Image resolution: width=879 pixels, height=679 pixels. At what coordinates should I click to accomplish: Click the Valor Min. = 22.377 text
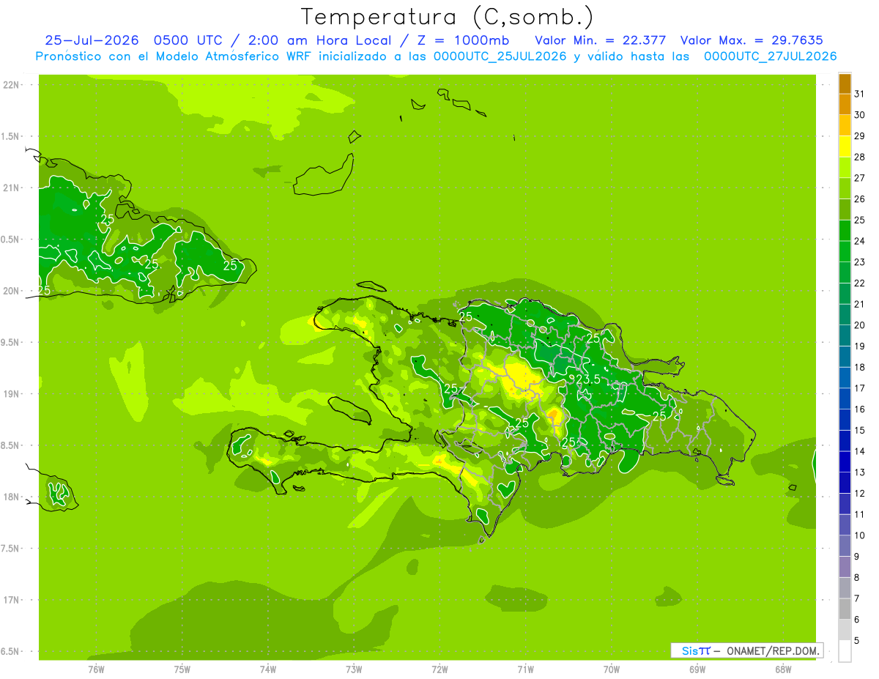(x=601, y=40)
